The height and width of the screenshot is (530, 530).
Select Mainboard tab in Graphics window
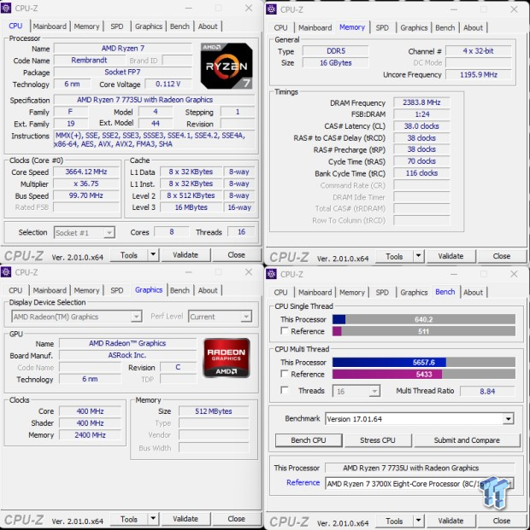pyautogui.click(x=50, y=290)
